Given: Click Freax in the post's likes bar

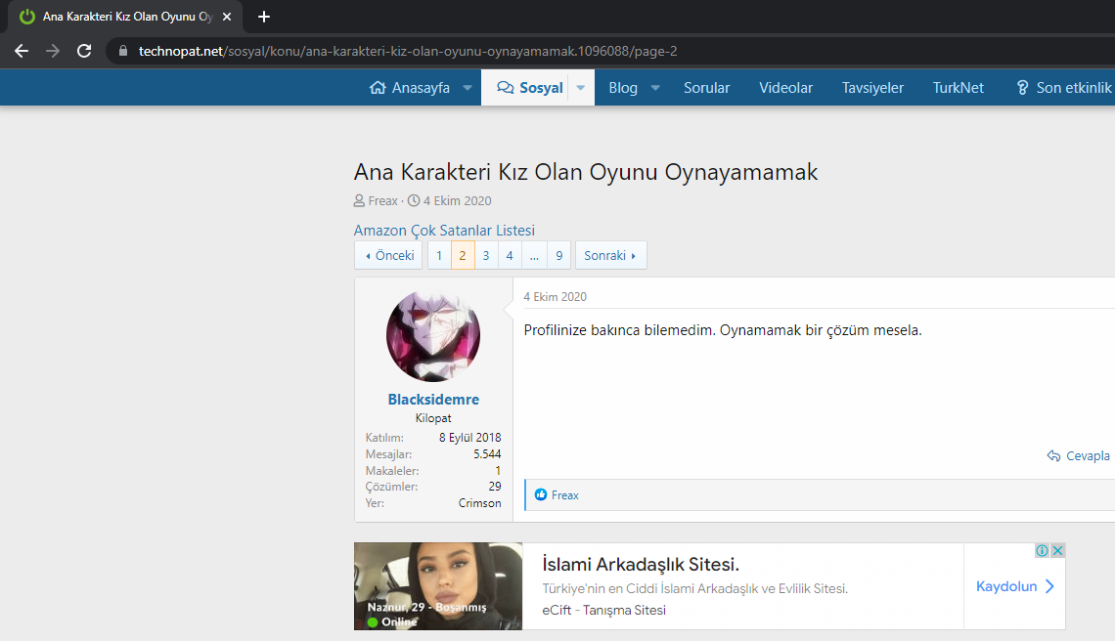Looking at the screenshot, I should [x=565, y=495].
